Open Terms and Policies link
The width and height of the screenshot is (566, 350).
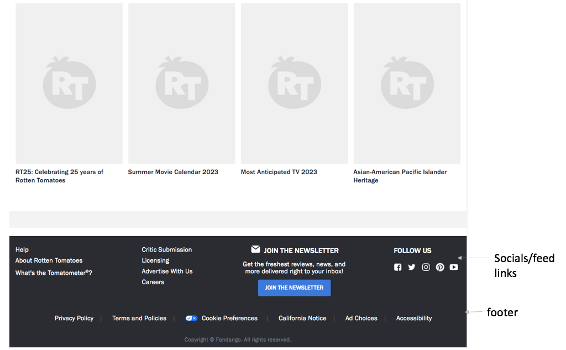tap(139, 318)
